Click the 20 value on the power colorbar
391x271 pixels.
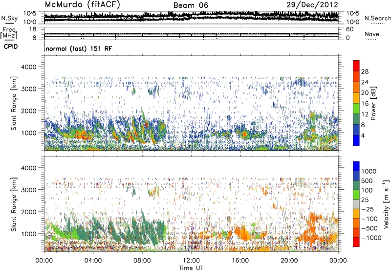365,93
